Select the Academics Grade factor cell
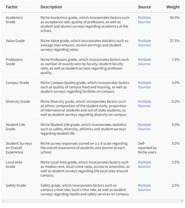185x208 pixels. [14, 20]
